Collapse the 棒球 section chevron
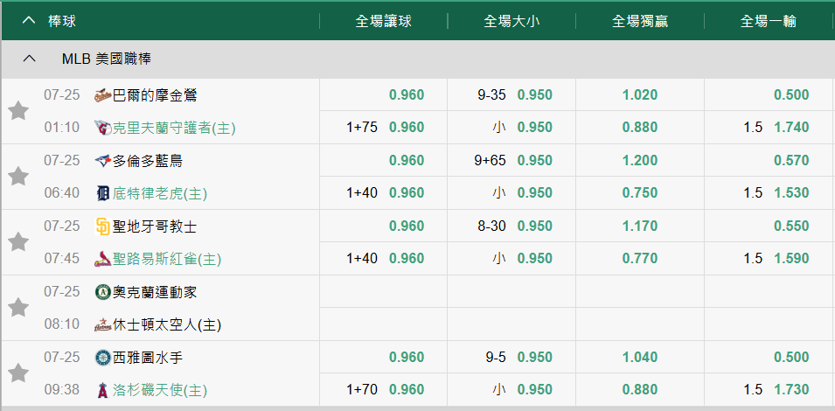835x411 pixels. [29, 21]
